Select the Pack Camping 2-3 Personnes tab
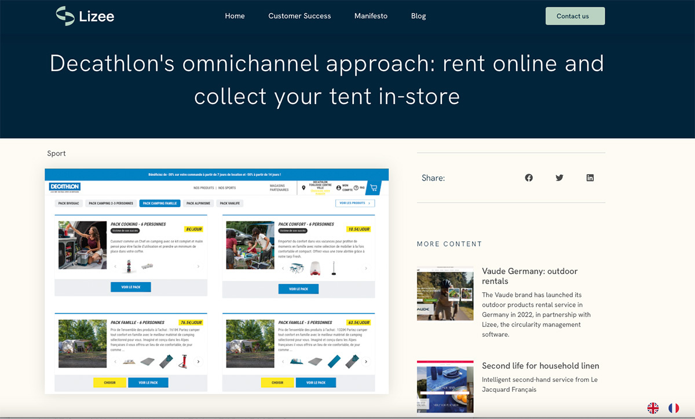 tap(111, 203)
